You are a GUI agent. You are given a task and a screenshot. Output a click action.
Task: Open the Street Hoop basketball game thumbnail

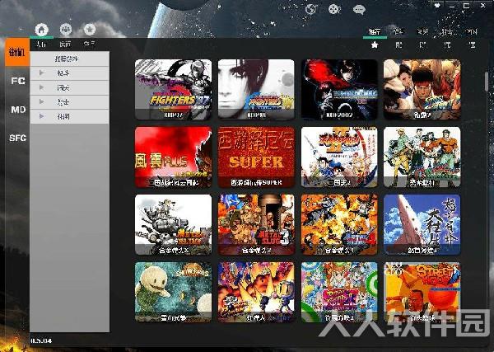[422, 292]
